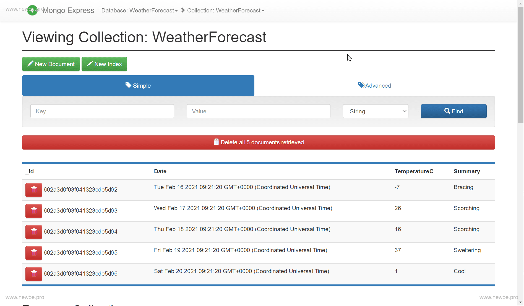Open the Database: WeatherForecast dropdown
The image size is (524, 306).
(139, 11)
